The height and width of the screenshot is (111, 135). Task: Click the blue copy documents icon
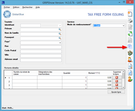tap(130, 47)
